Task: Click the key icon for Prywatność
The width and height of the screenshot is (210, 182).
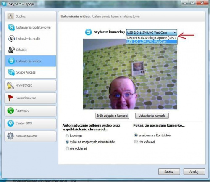Action: pyautogui.click(x=10, y=85)
